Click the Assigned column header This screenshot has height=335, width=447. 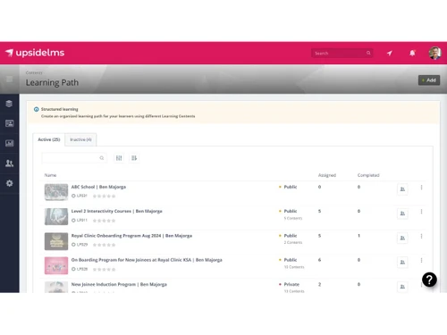click(x=327, y=175)
